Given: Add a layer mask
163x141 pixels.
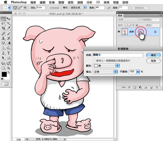Looking at the screenshot, I should pos(135,87).
